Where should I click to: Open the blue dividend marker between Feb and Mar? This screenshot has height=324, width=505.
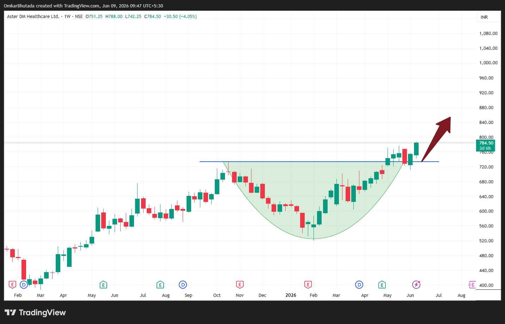pyautogui.click(x=24, y=284)
